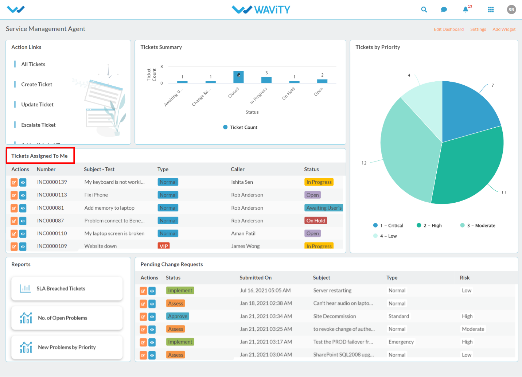522x377 pixels.
Task: Click the VIP type badge of INC0000109
Action: [164, 246]
